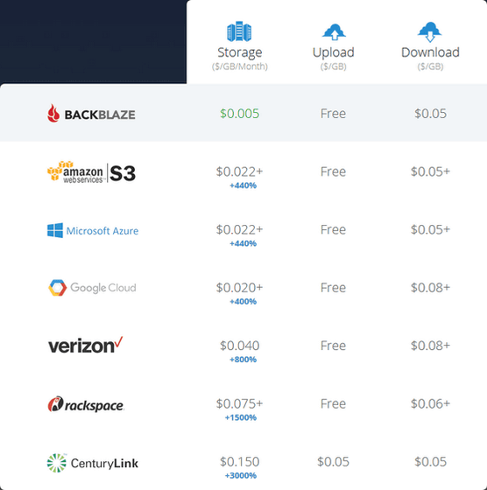The width and height of the screenshot is (487, 490).
Task: Click the Download cloud arrow icon
Action: (x=430, y=31)
